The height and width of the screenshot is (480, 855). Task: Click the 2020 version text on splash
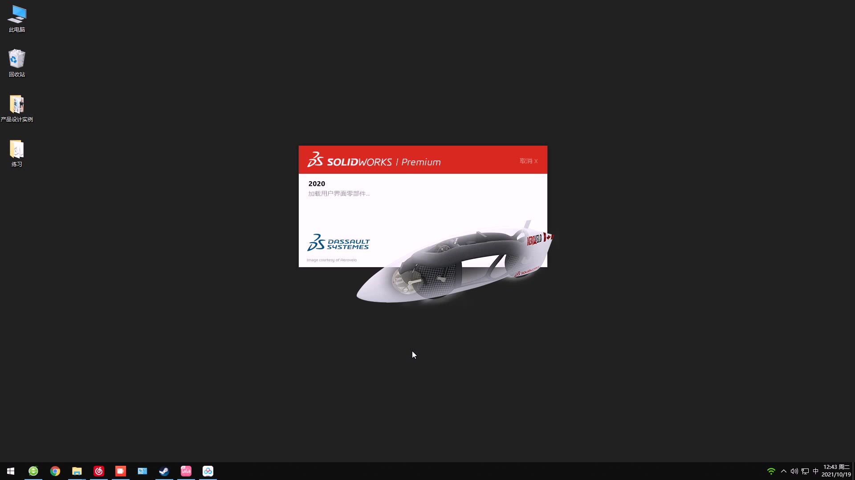317,184
